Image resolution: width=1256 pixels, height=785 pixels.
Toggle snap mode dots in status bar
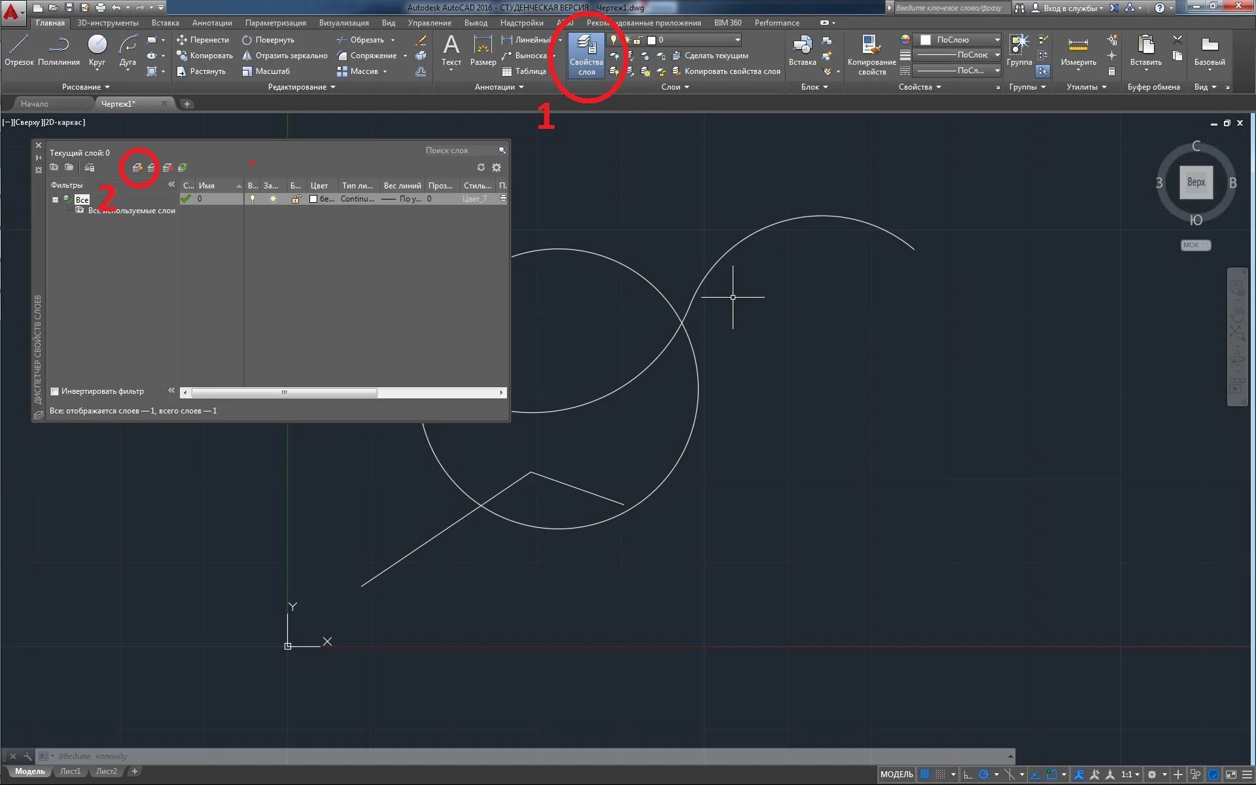point(940,775)
